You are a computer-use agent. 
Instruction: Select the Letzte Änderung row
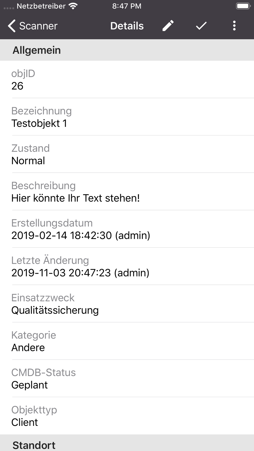[127, 266]
